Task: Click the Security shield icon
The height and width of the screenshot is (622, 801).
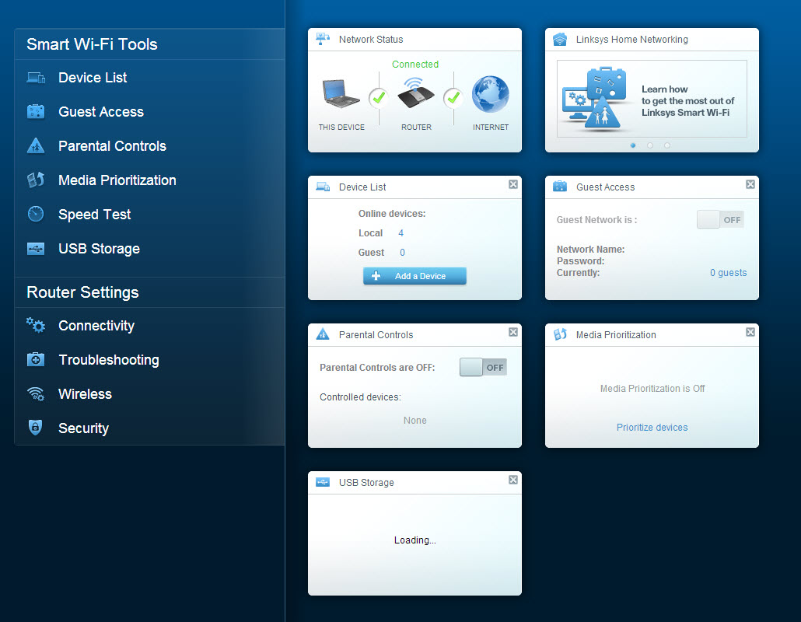Action: click(x=35, y=428)
